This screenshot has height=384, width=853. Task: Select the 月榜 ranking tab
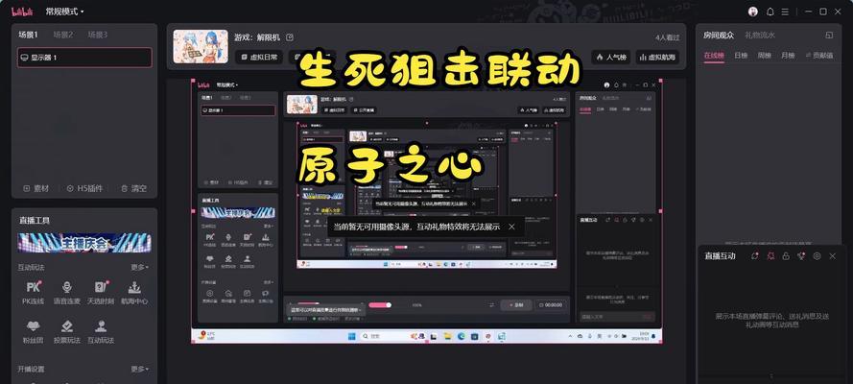(788, 56)
